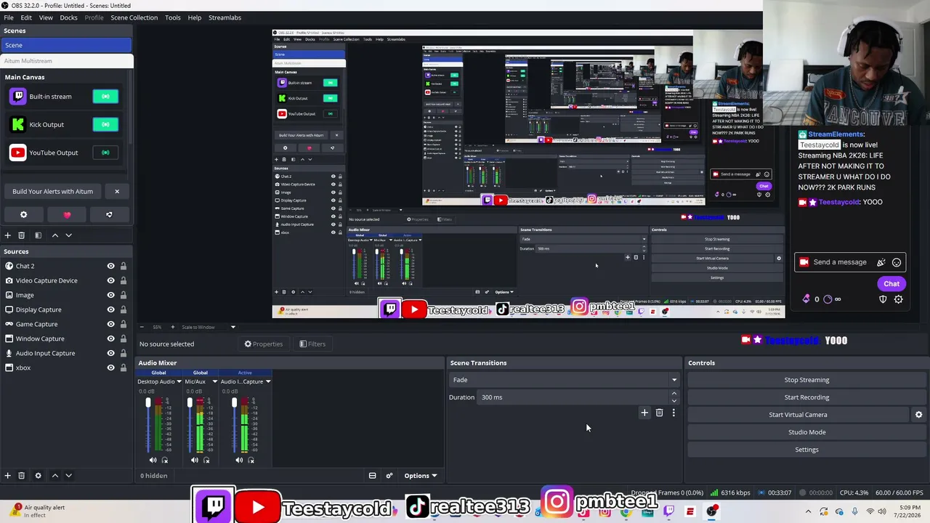930x523 pixels.
Task: Mute Desktop Audio speaker icon
Action: click(153, 460)
